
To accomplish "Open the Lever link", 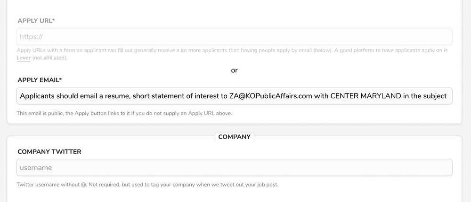I will tap(24, 58).
